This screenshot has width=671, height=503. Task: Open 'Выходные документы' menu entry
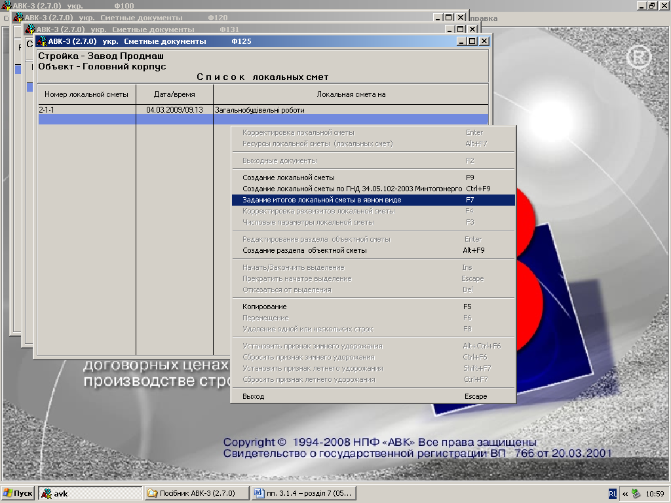pyautogui.click(x=373, y=161)
